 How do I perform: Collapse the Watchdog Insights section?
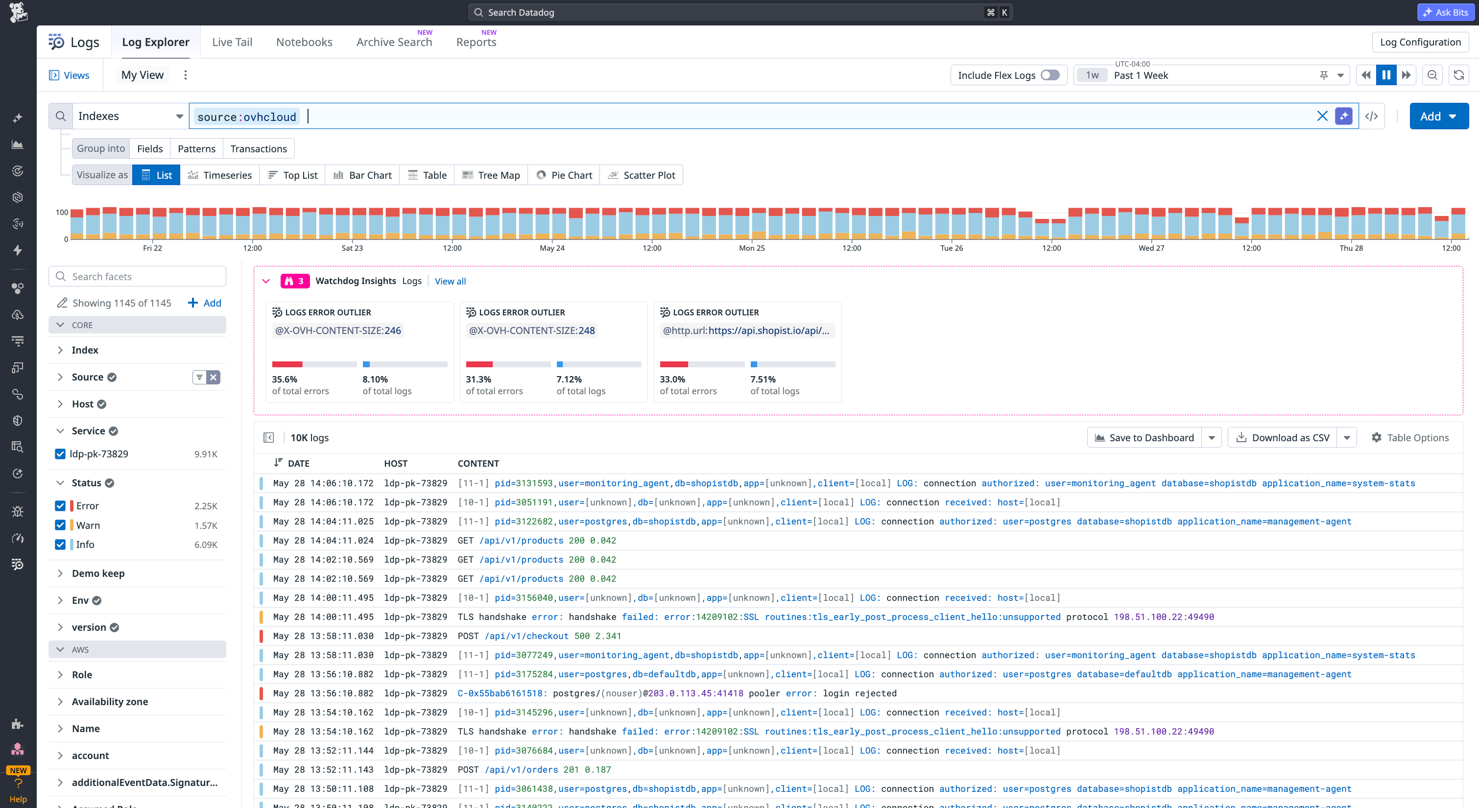click(x=266, y=281)
